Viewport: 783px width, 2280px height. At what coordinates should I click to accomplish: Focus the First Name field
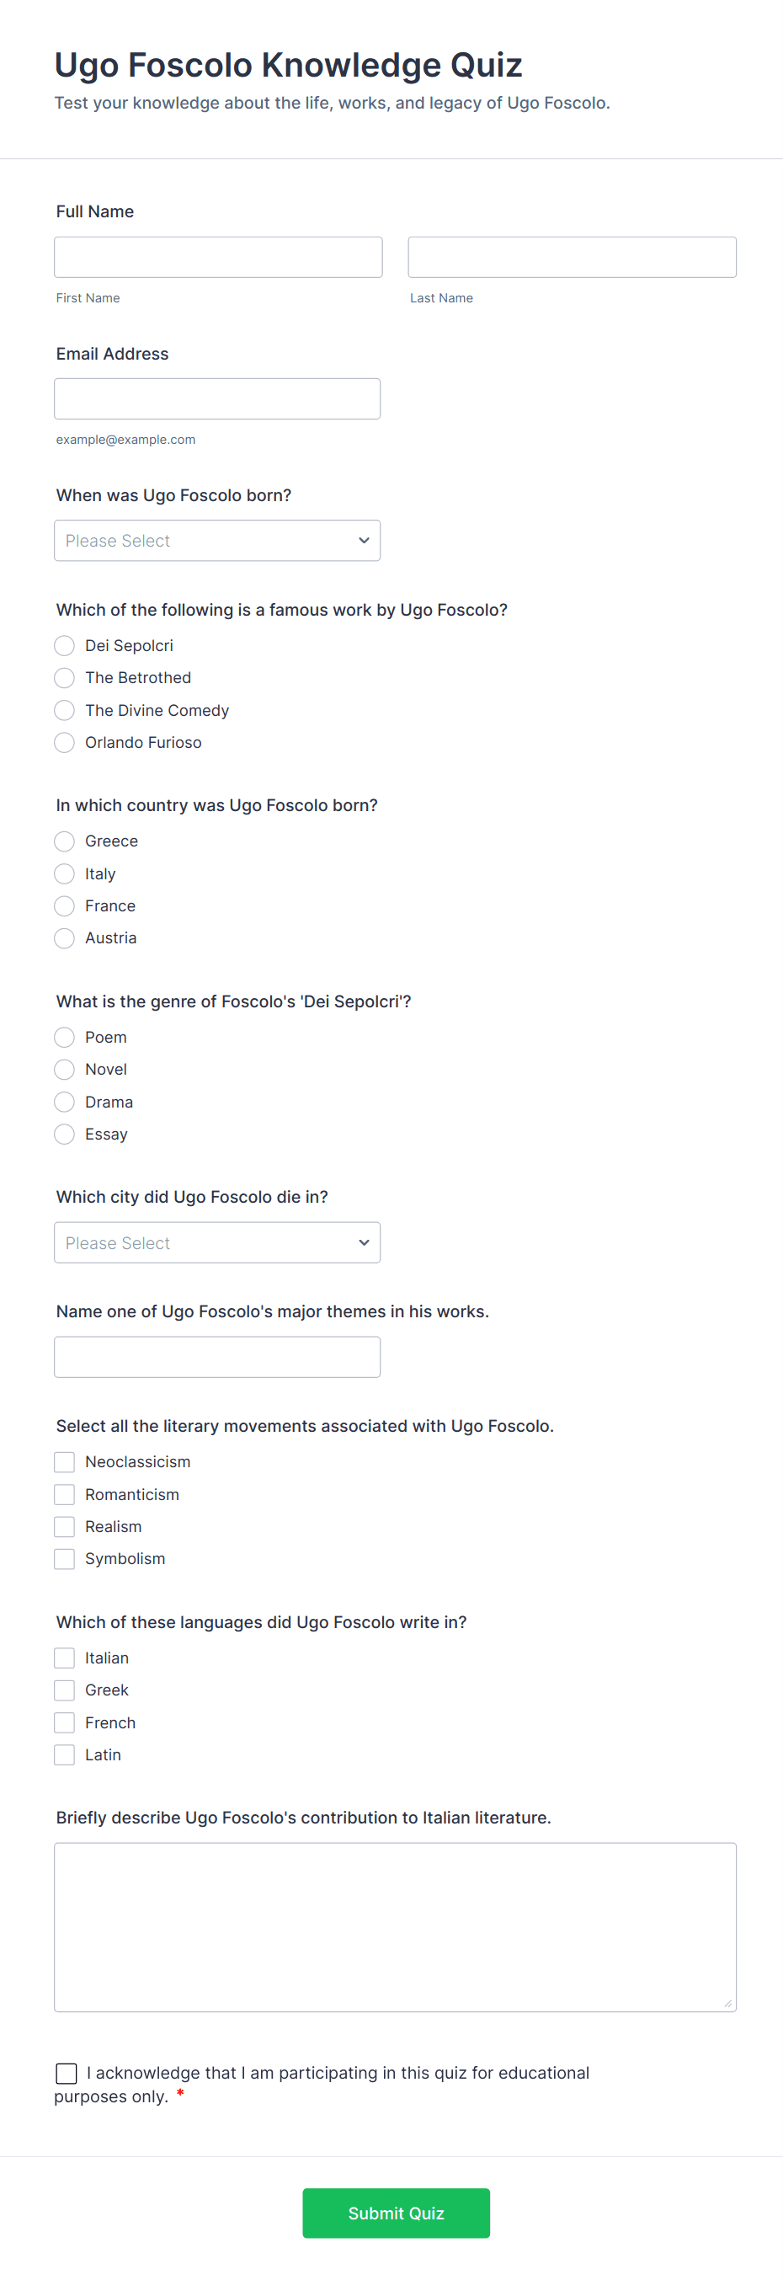click(x=218, y=257)
